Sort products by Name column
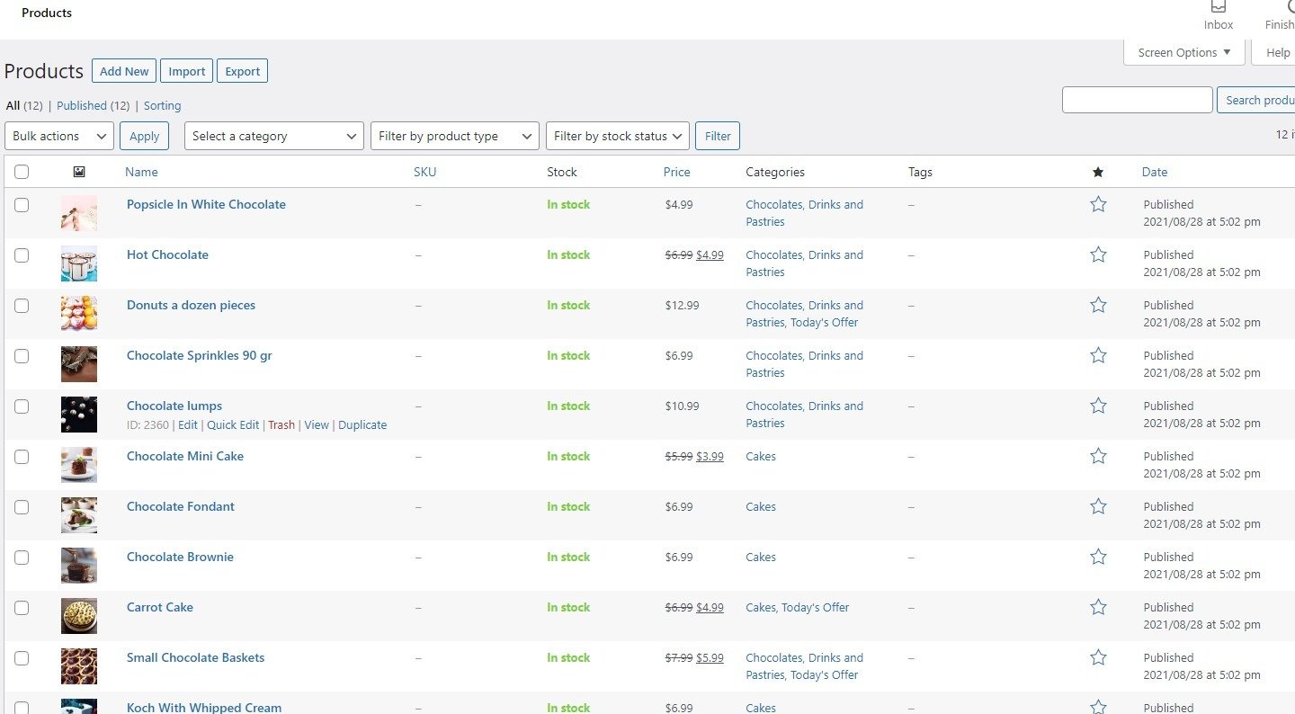Screen dimensions: 1295x714 coord(141,172)
